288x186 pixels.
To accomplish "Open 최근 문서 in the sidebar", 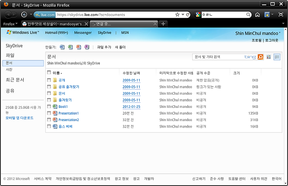I will point(15,80).
